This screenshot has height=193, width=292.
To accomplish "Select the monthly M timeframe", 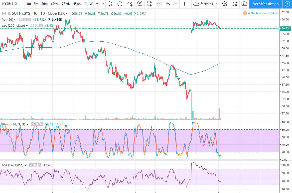I will point(97,4).
